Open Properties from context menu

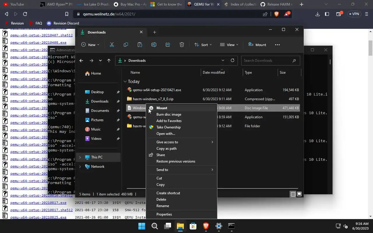point(182,214)
